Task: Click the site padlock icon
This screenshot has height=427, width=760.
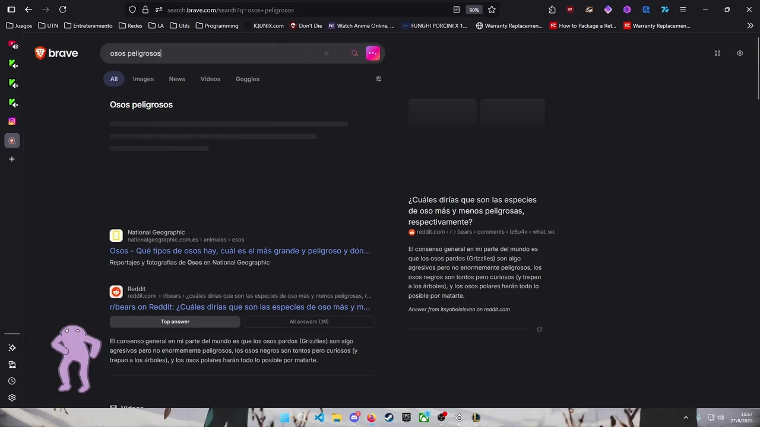Action: coord(145,9)
